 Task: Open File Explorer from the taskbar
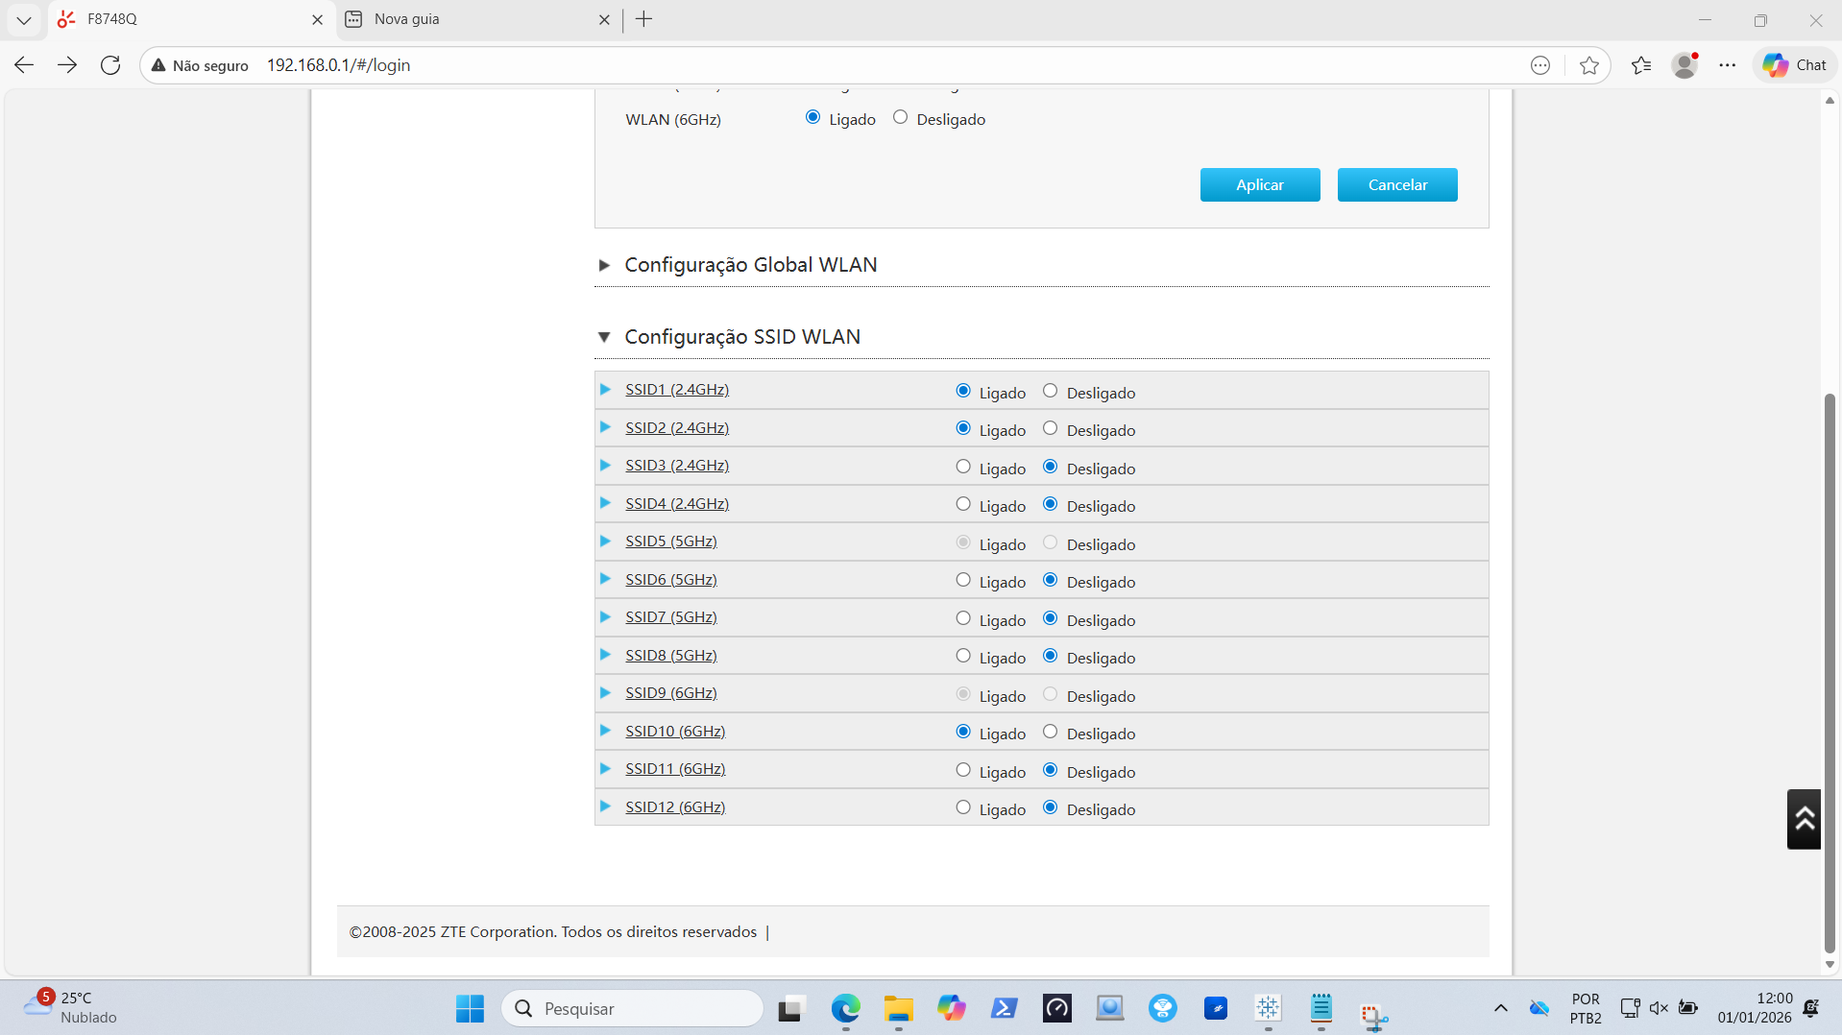coord(898,1008)
